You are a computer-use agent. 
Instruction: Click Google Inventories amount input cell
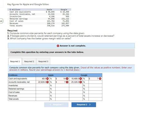click(x=76, y=85)
